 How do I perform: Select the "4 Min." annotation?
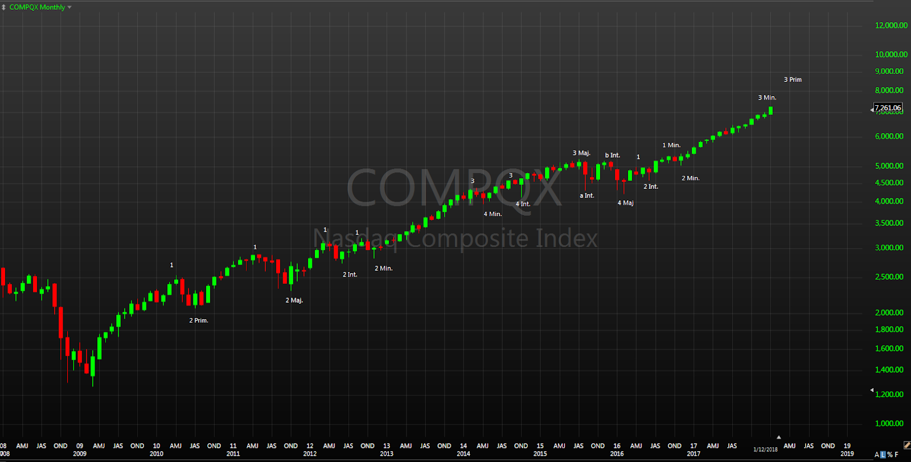tap(493, 214)
